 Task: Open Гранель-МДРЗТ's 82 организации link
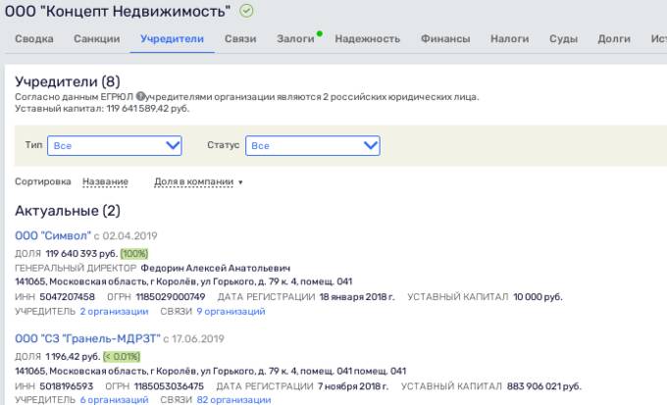tap(233, 400)
